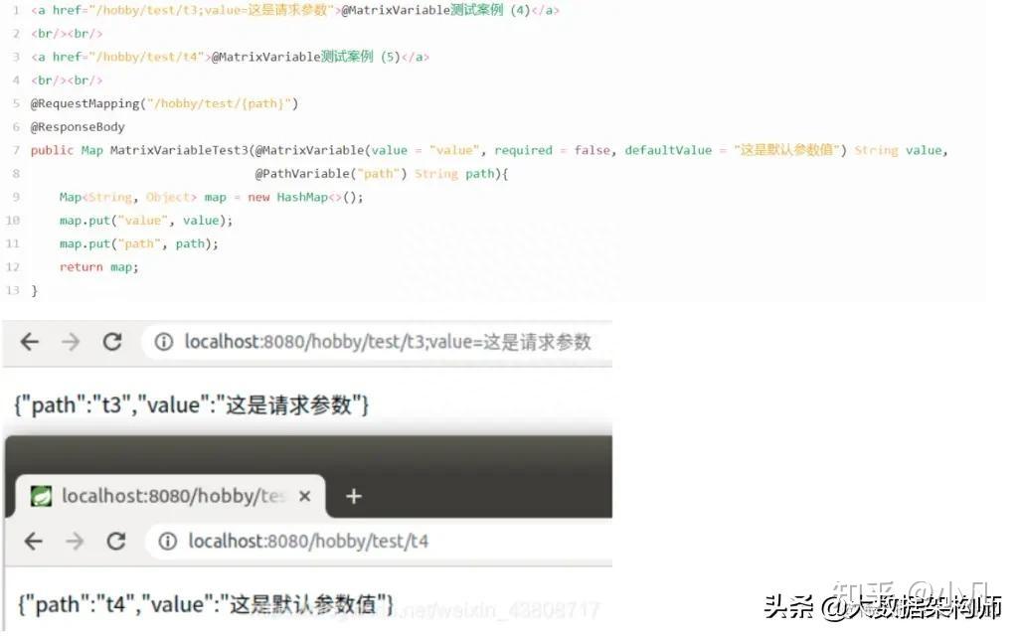Open a new tab with plus button
This screenshot has width=1020, height=638.
353,497
